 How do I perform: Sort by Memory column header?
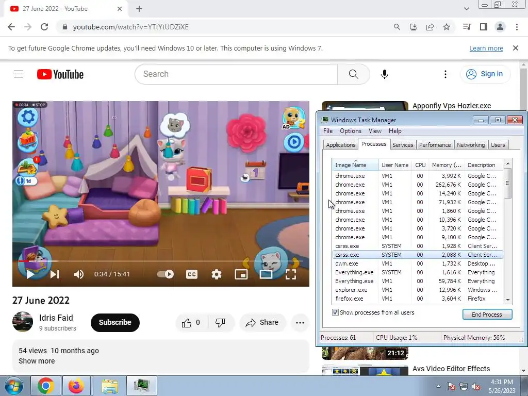[x=447, y=165]
